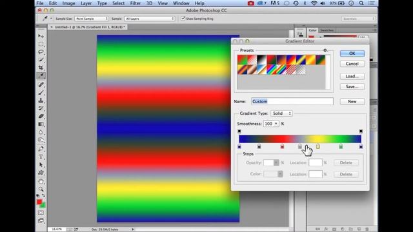
Task: Choose the transparent checkered gradient preset
Action: pos(301,70)
